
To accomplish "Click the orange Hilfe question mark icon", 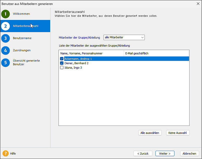I will (5, 154).
